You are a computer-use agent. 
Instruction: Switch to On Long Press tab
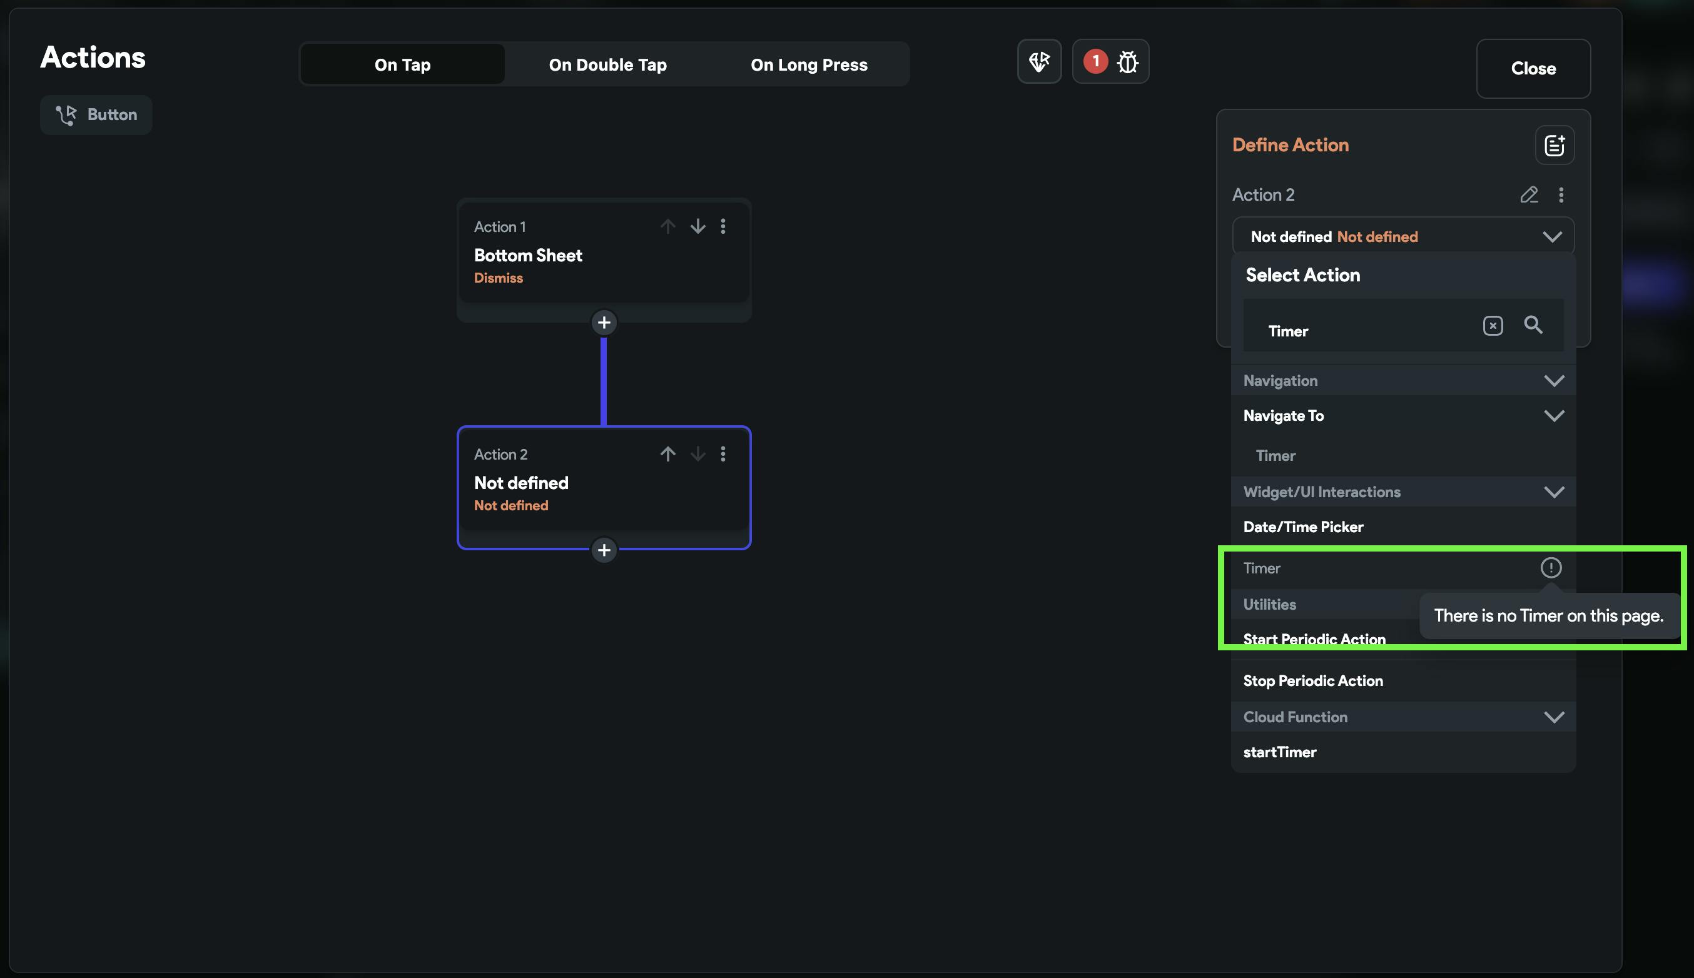tap(808, 64)
